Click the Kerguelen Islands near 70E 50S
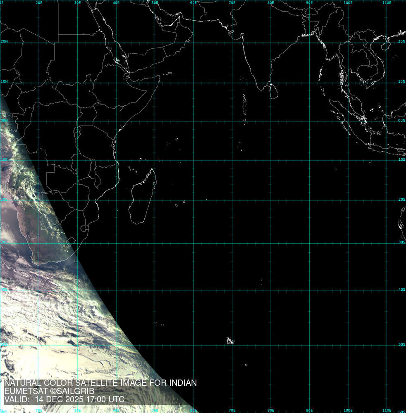Viewport: 406px width, 413px height. (x=230, y=341)
